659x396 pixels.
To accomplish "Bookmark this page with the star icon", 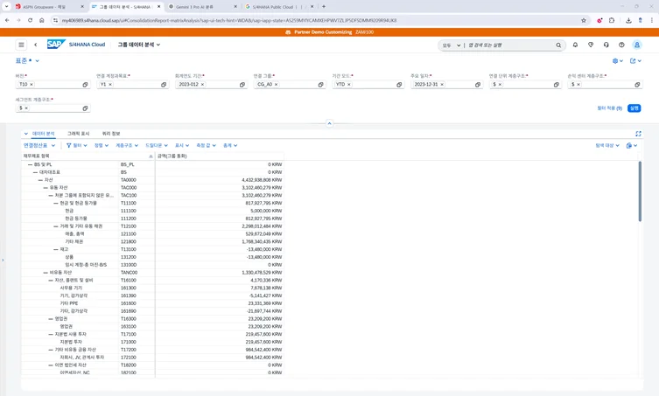I will [x=584, y=20].
